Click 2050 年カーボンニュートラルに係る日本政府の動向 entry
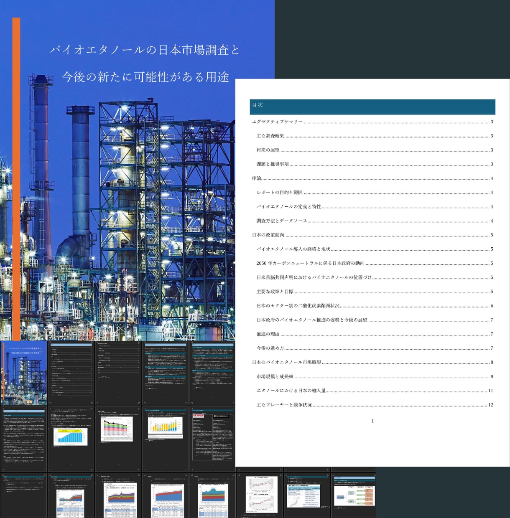Screen dimensions: 510x518 point(375,264)
